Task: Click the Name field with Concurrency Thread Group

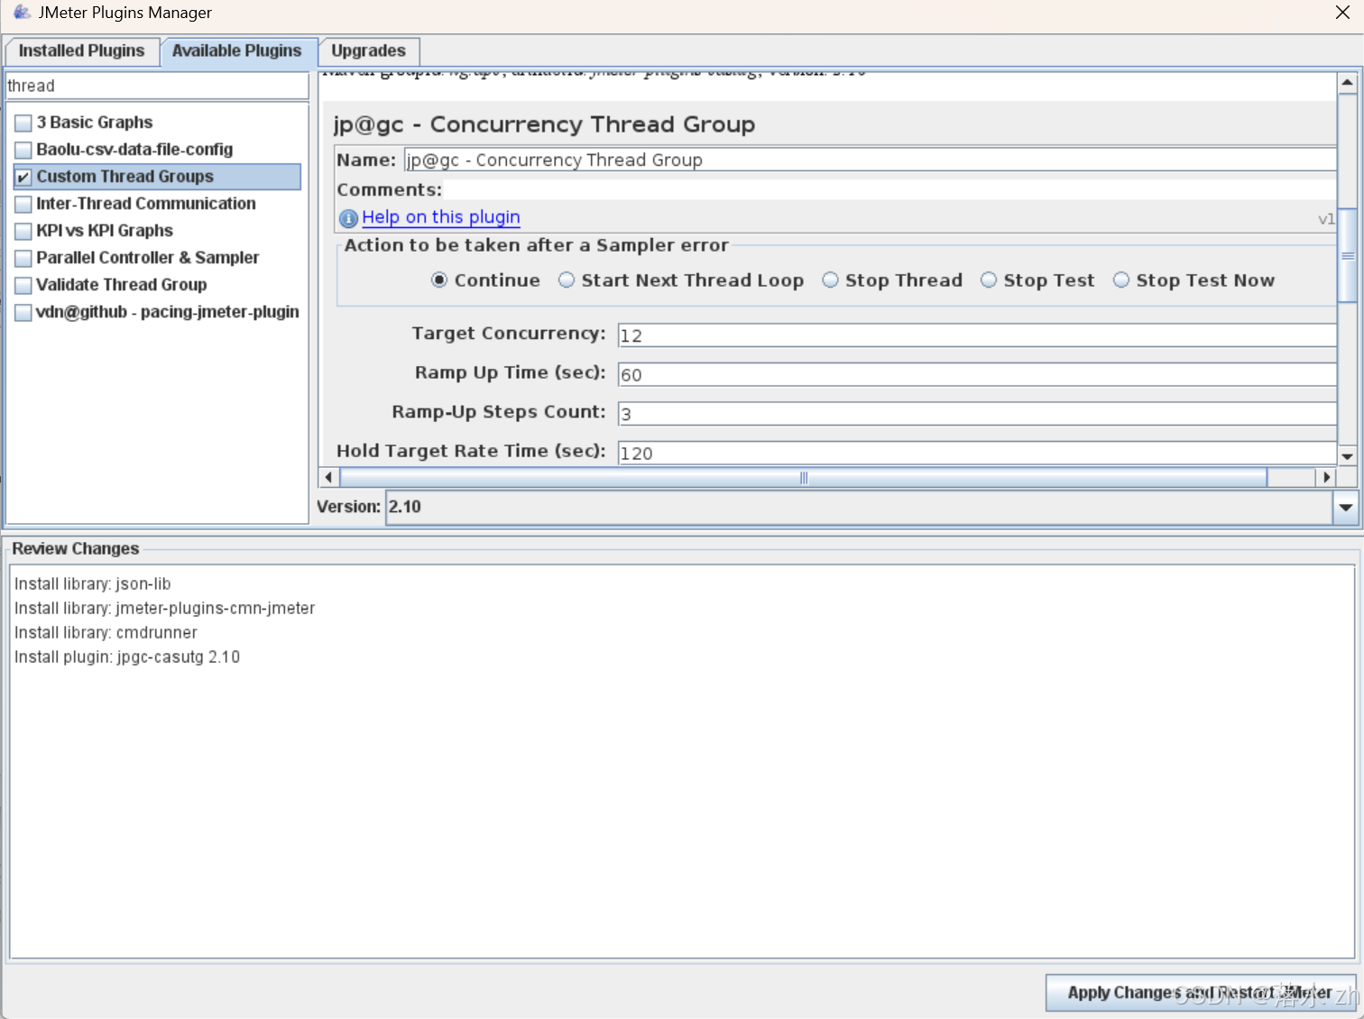Action: click(x=870, y=160)
